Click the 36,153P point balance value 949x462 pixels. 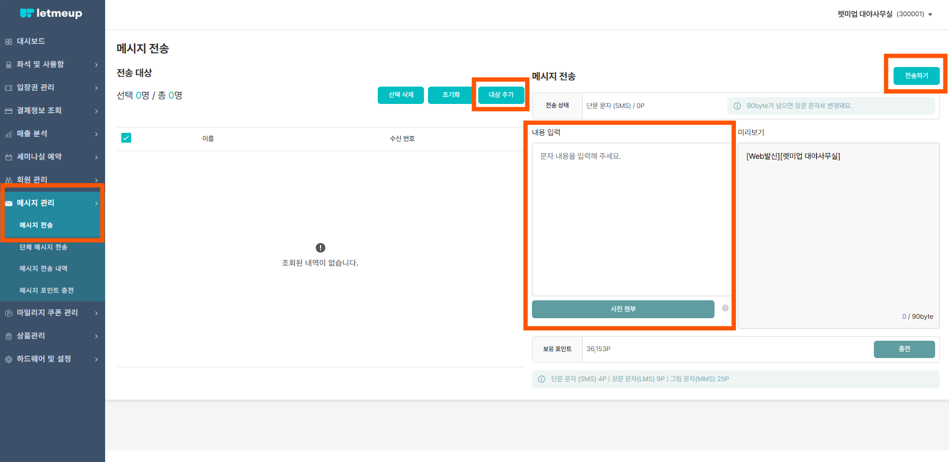click(598, 349)
